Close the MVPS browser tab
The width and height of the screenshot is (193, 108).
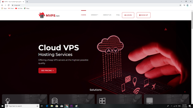[x=23, y=2]
